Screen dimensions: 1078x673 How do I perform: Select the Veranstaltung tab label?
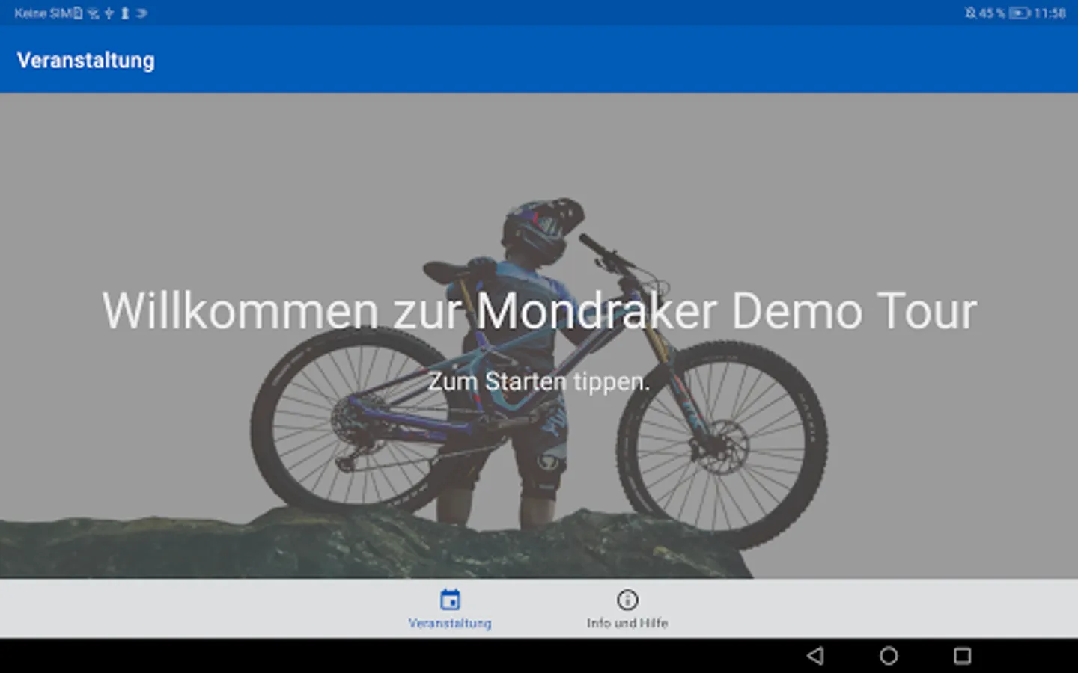click(x=450, y=623)
